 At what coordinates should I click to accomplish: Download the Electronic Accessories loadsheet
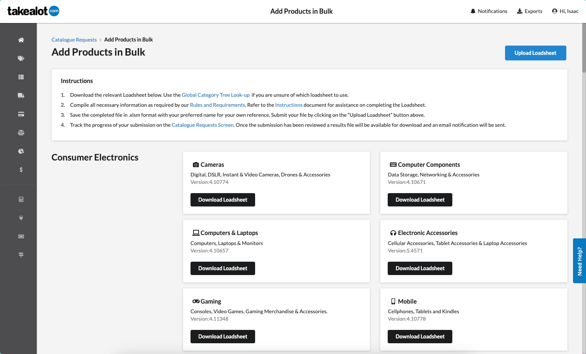(420, 268)
